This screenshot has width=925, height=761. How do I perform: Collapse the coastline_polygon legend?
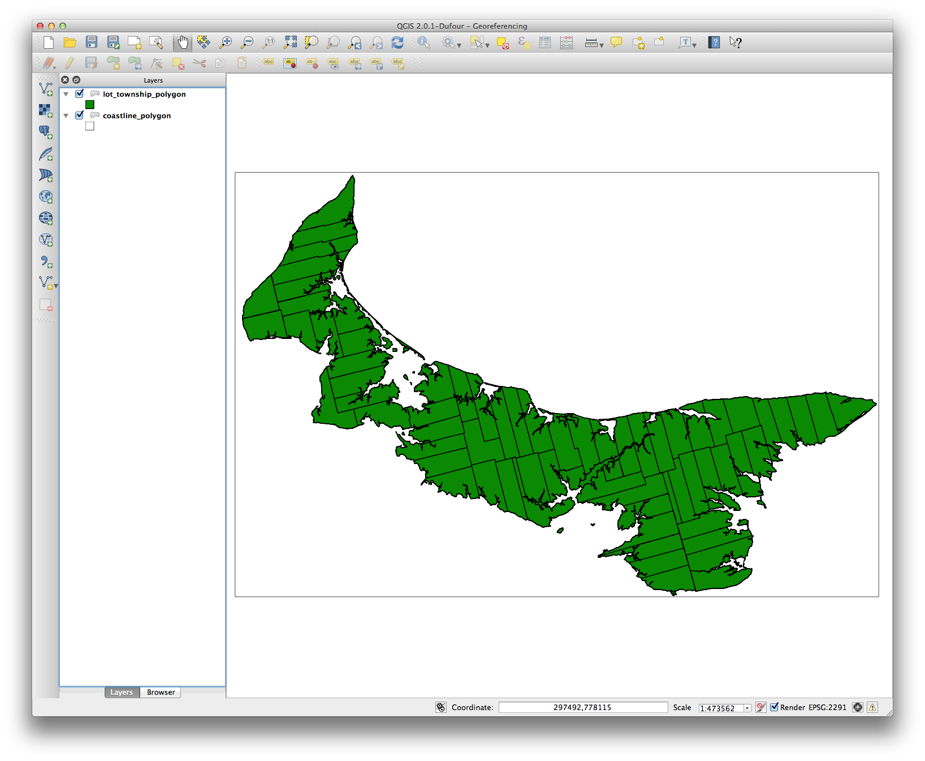coord(66,116)
